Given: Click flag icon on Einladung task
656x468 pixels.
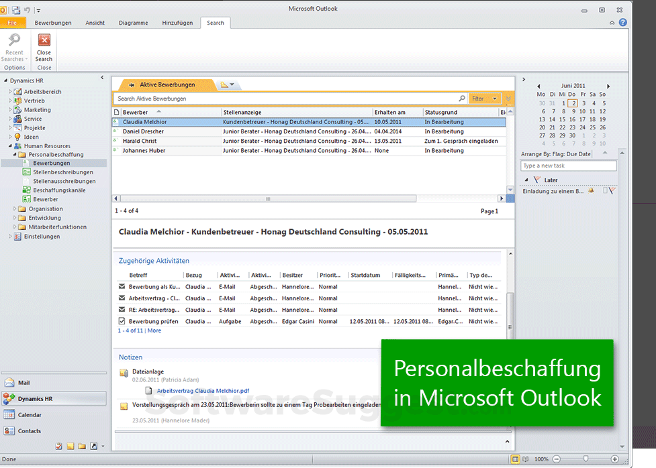Looking at the screenshot, I should pos(612,191).
